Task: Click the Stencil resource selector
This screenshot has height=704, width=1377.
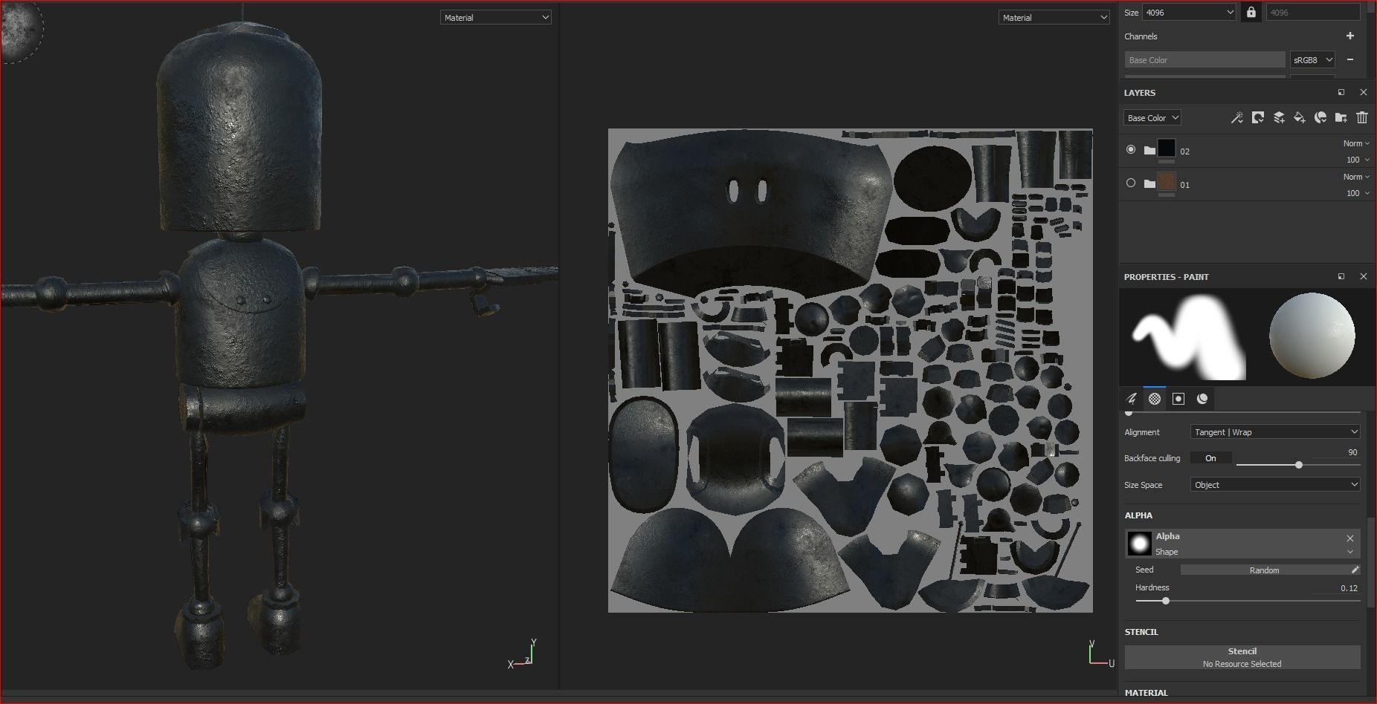Action: point(1242,657)
